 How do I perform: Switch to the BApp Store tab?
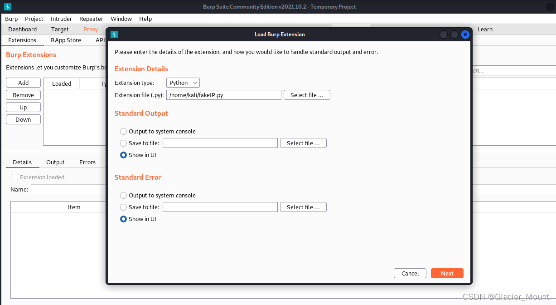point(66,40)
